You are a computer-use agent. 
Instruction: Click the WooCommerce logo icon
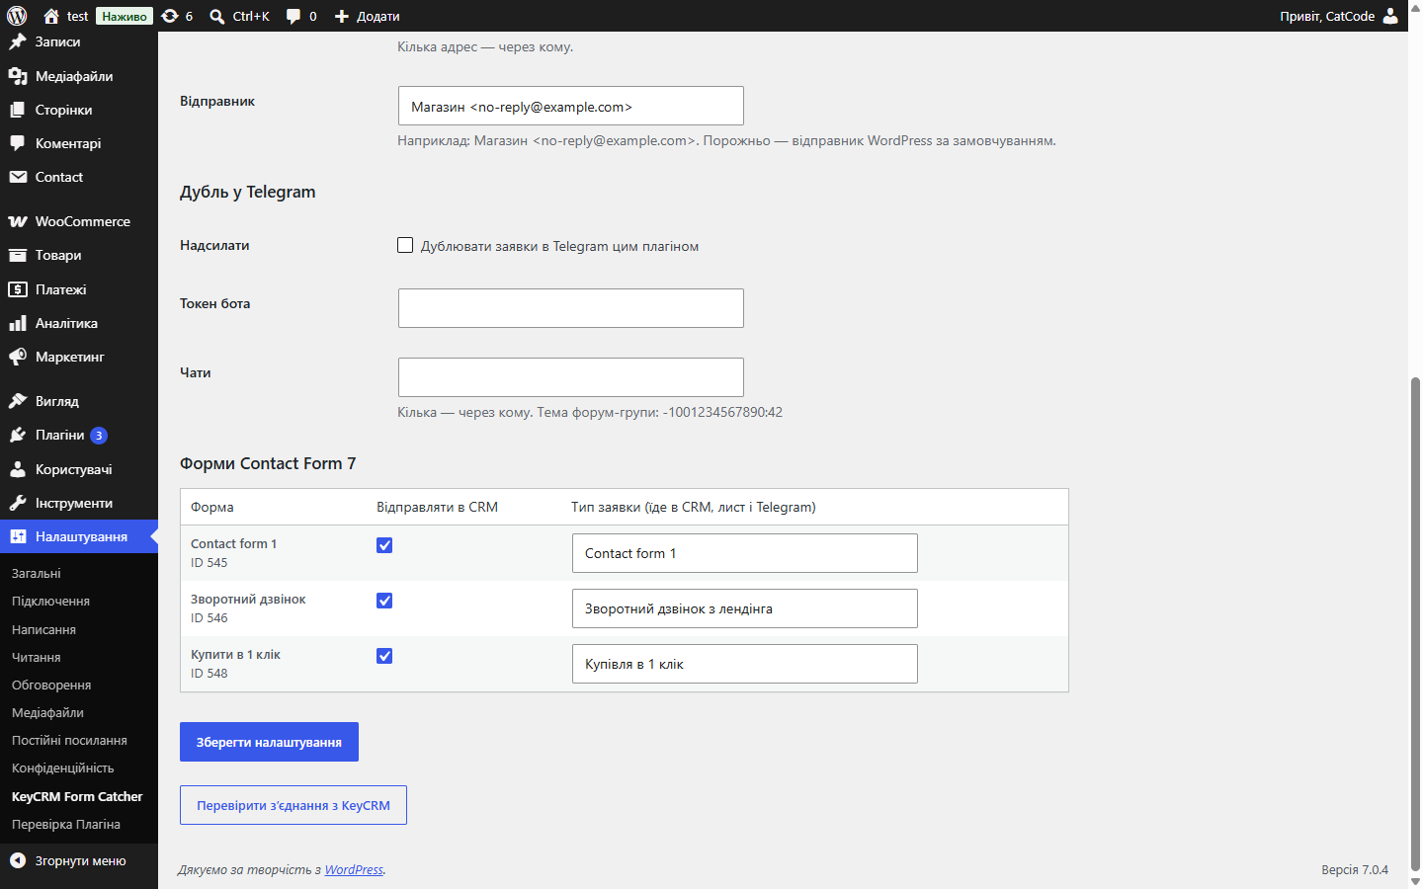[18, 221]
